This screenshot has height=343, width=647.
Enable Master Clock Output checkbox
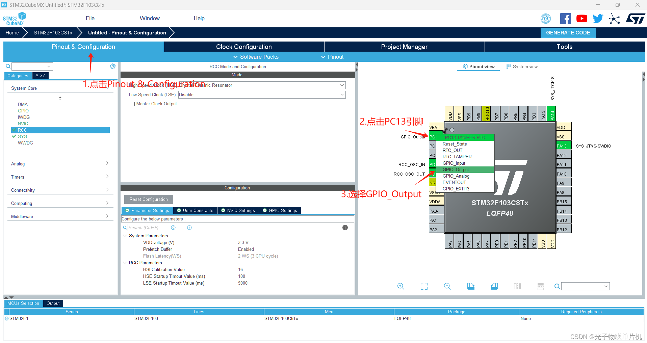[133, 104]
